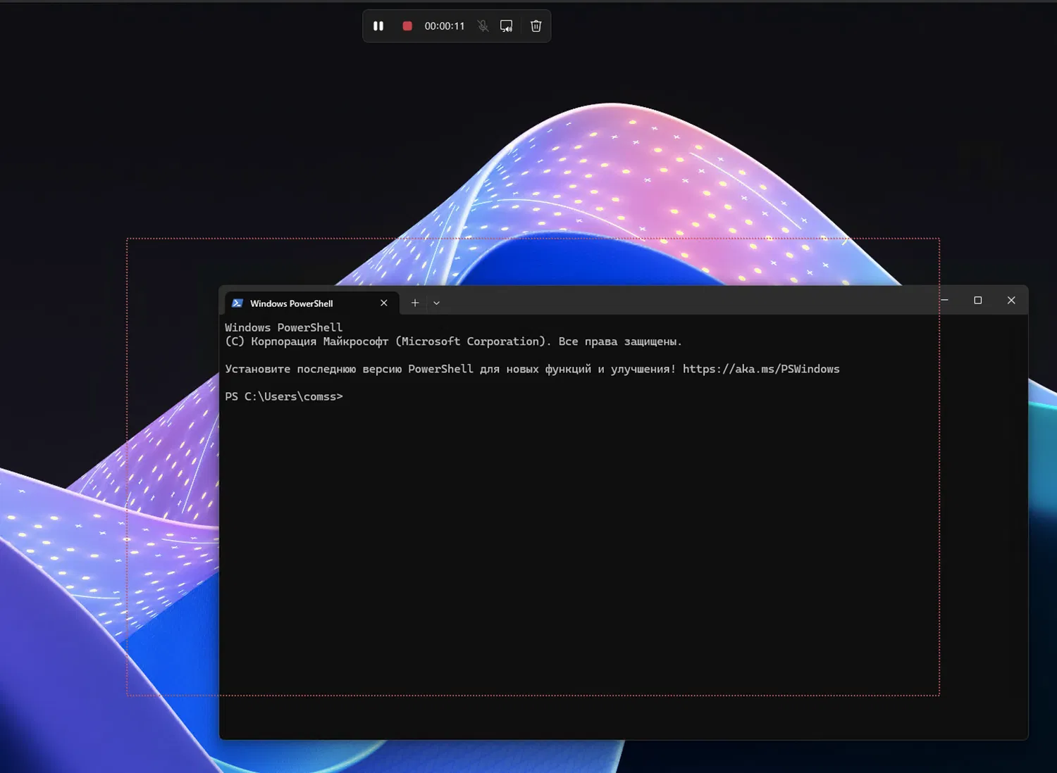Select the Windows PowerShell tab
1057x773 pixels.
point(311,303)
